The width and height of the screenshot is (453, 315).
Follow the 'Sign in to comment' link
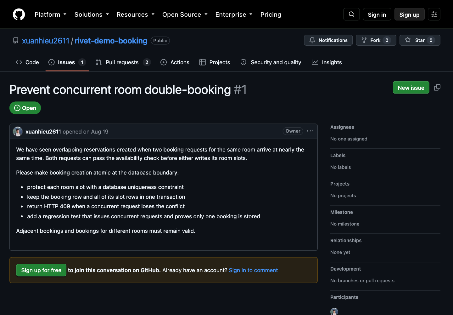pyautogui.click(x=253, y=270)
